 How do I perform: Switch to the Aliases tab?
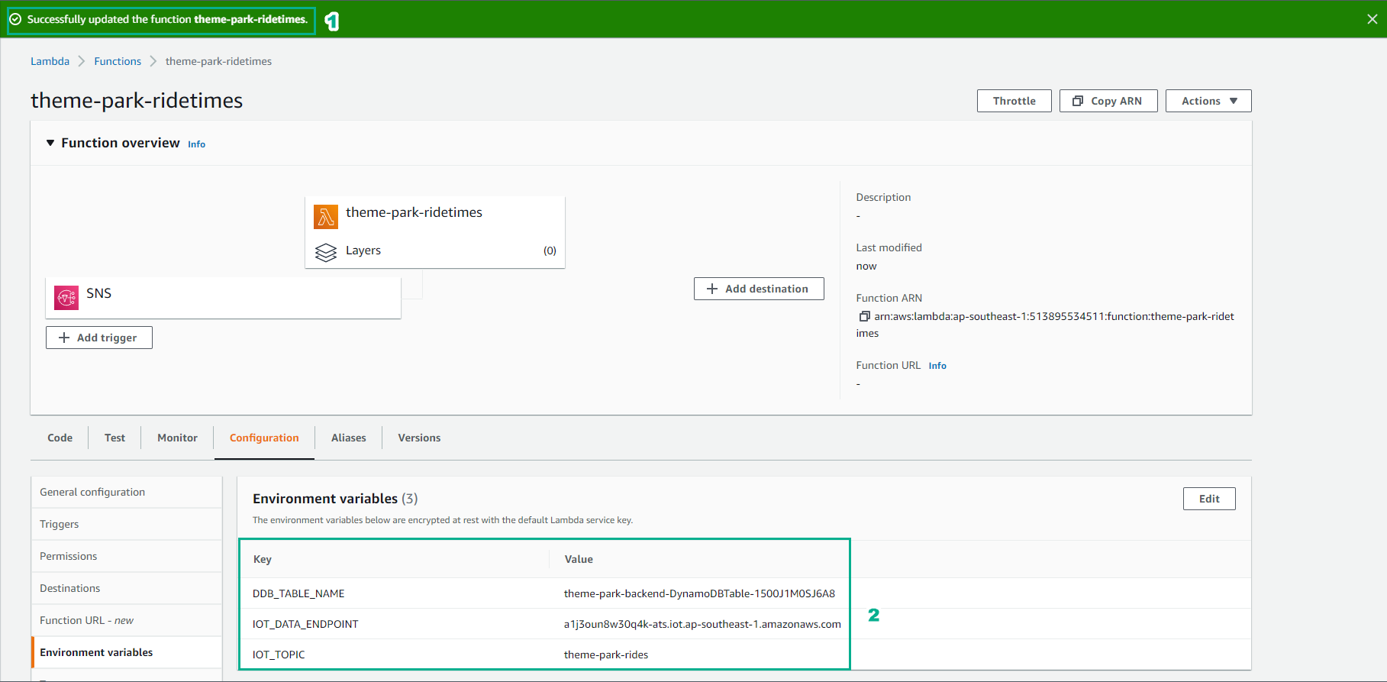(349, 438)
